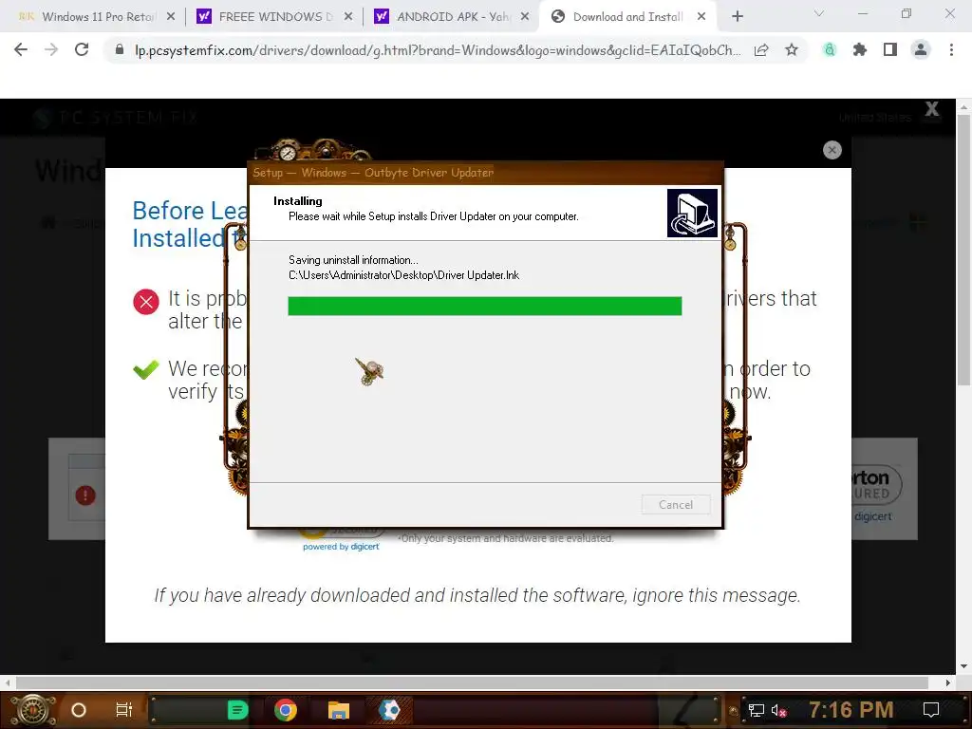Open the Chrome profile menu

[921, 50]
